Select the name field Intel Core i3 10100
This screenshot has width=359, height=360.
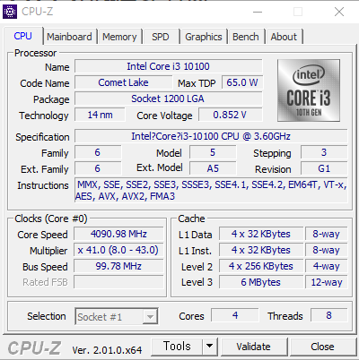click(x=169, y=66)
